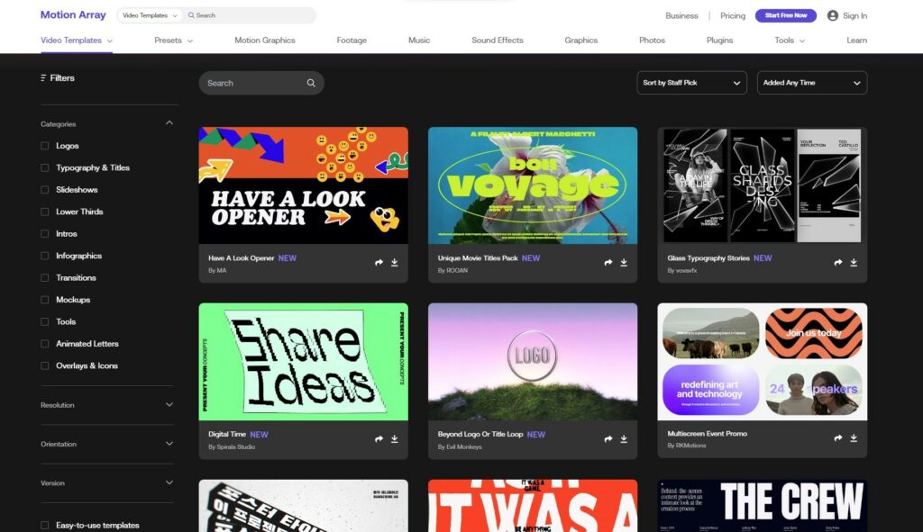Open the Sound Effects menu item
The width and height of the screenshot is (923, 532).
[x=497, y=40]
